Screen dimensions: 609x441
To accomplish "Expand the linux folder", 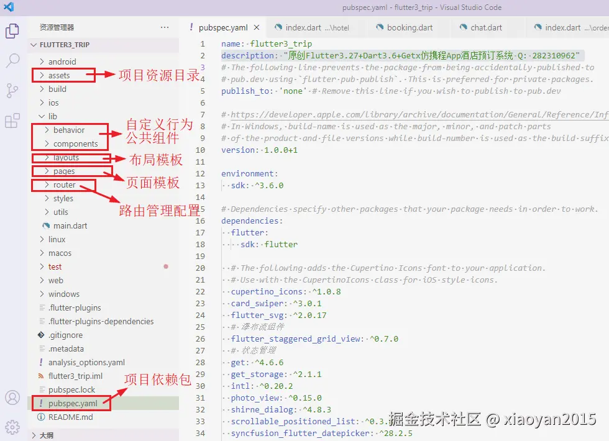I will [x=42, y=239].
